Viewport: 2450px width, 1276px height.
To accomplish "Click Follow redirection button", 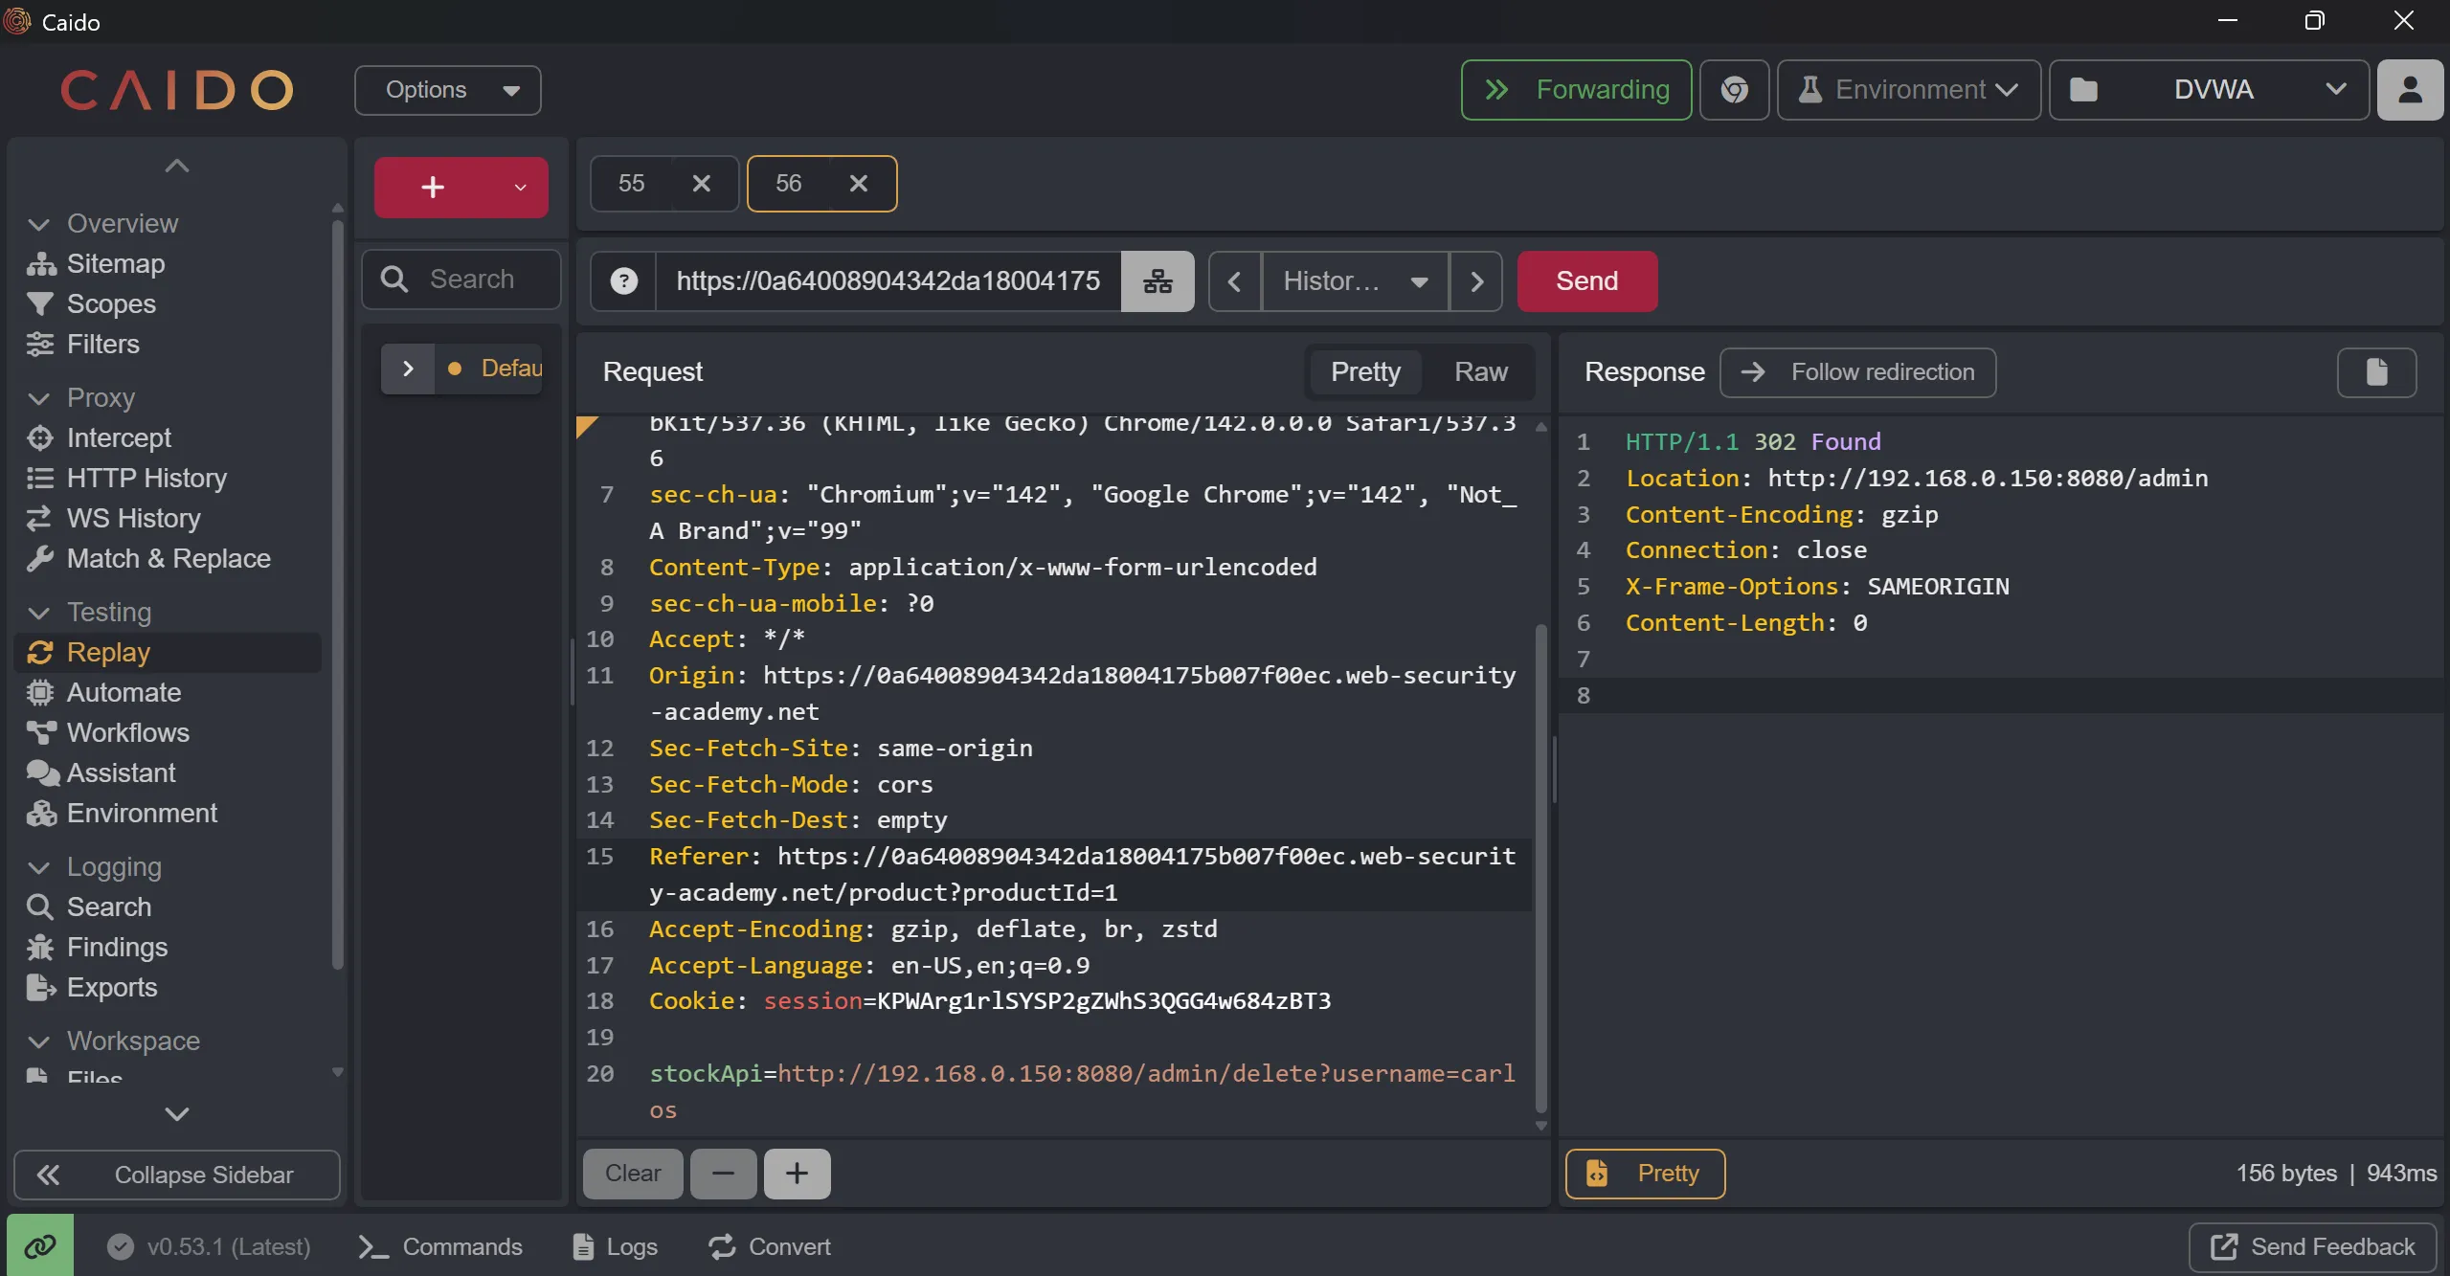I will pos(1858,372).
